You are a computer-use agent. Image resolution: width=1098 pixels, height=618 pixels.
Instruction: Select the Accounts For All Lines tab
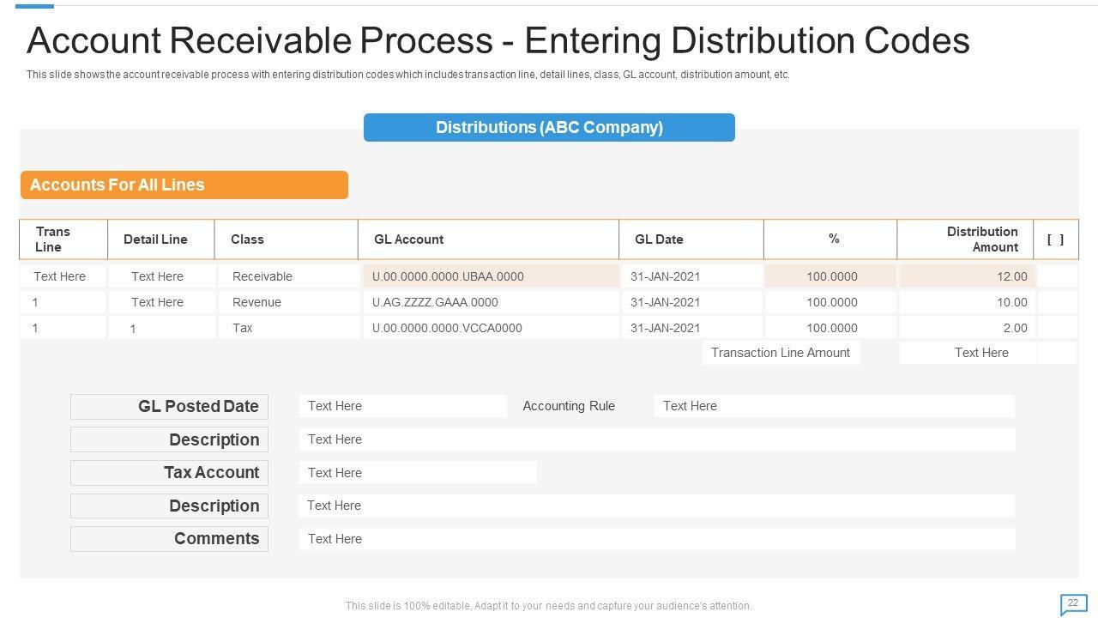pos(184,185)
